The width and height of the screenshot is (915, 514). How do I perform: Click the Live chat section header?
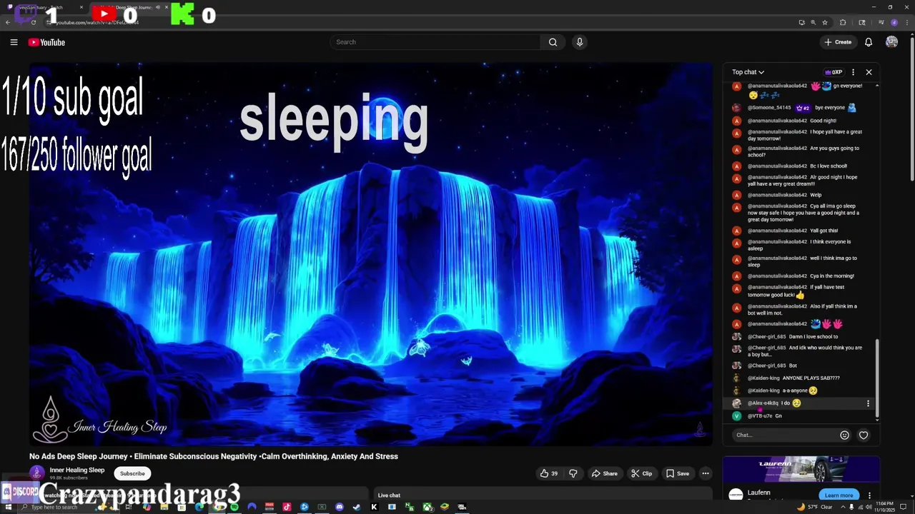coord(389,495)
